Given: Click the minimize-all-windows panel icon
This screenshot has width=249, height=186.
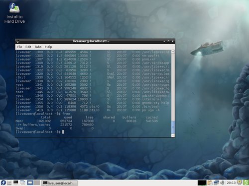Looking at the screenshot, I should 22,183.
